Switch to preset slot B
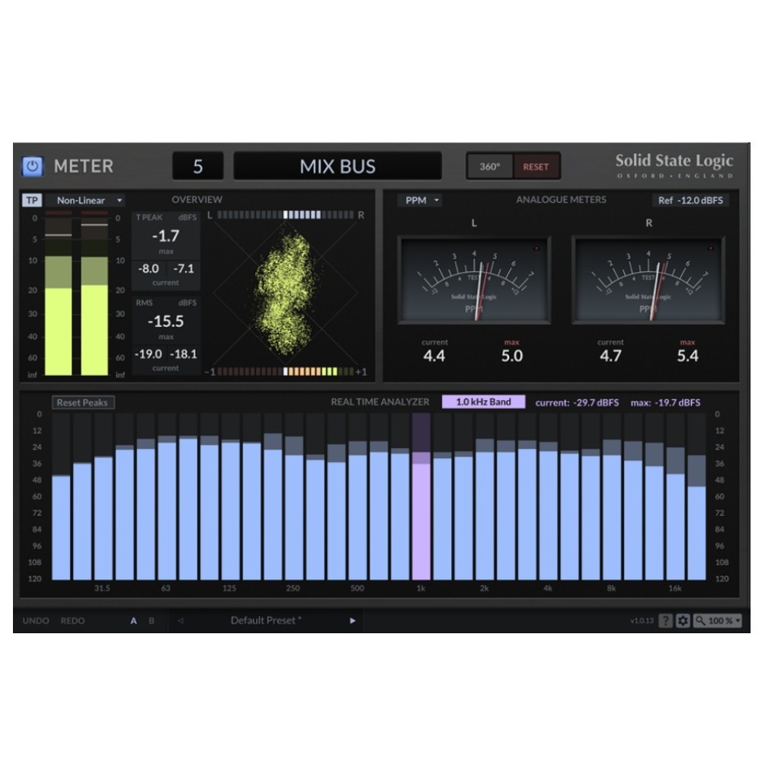 click(x=152, y=620)
